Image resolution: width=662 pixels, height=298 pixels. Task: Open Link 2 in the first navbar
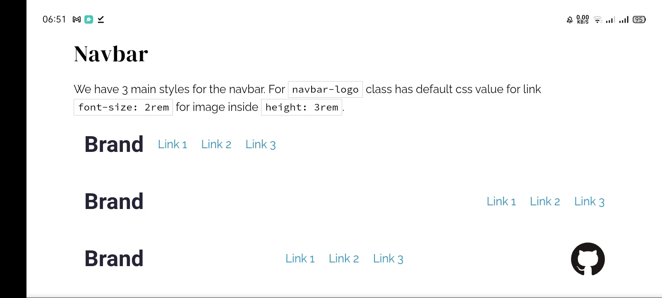[216, 144]
